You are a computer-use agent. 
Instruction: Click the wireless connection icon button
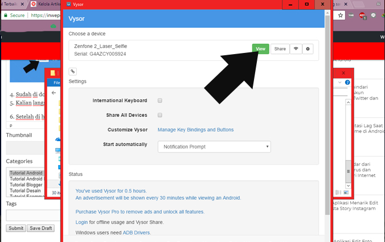pos(296,49)
